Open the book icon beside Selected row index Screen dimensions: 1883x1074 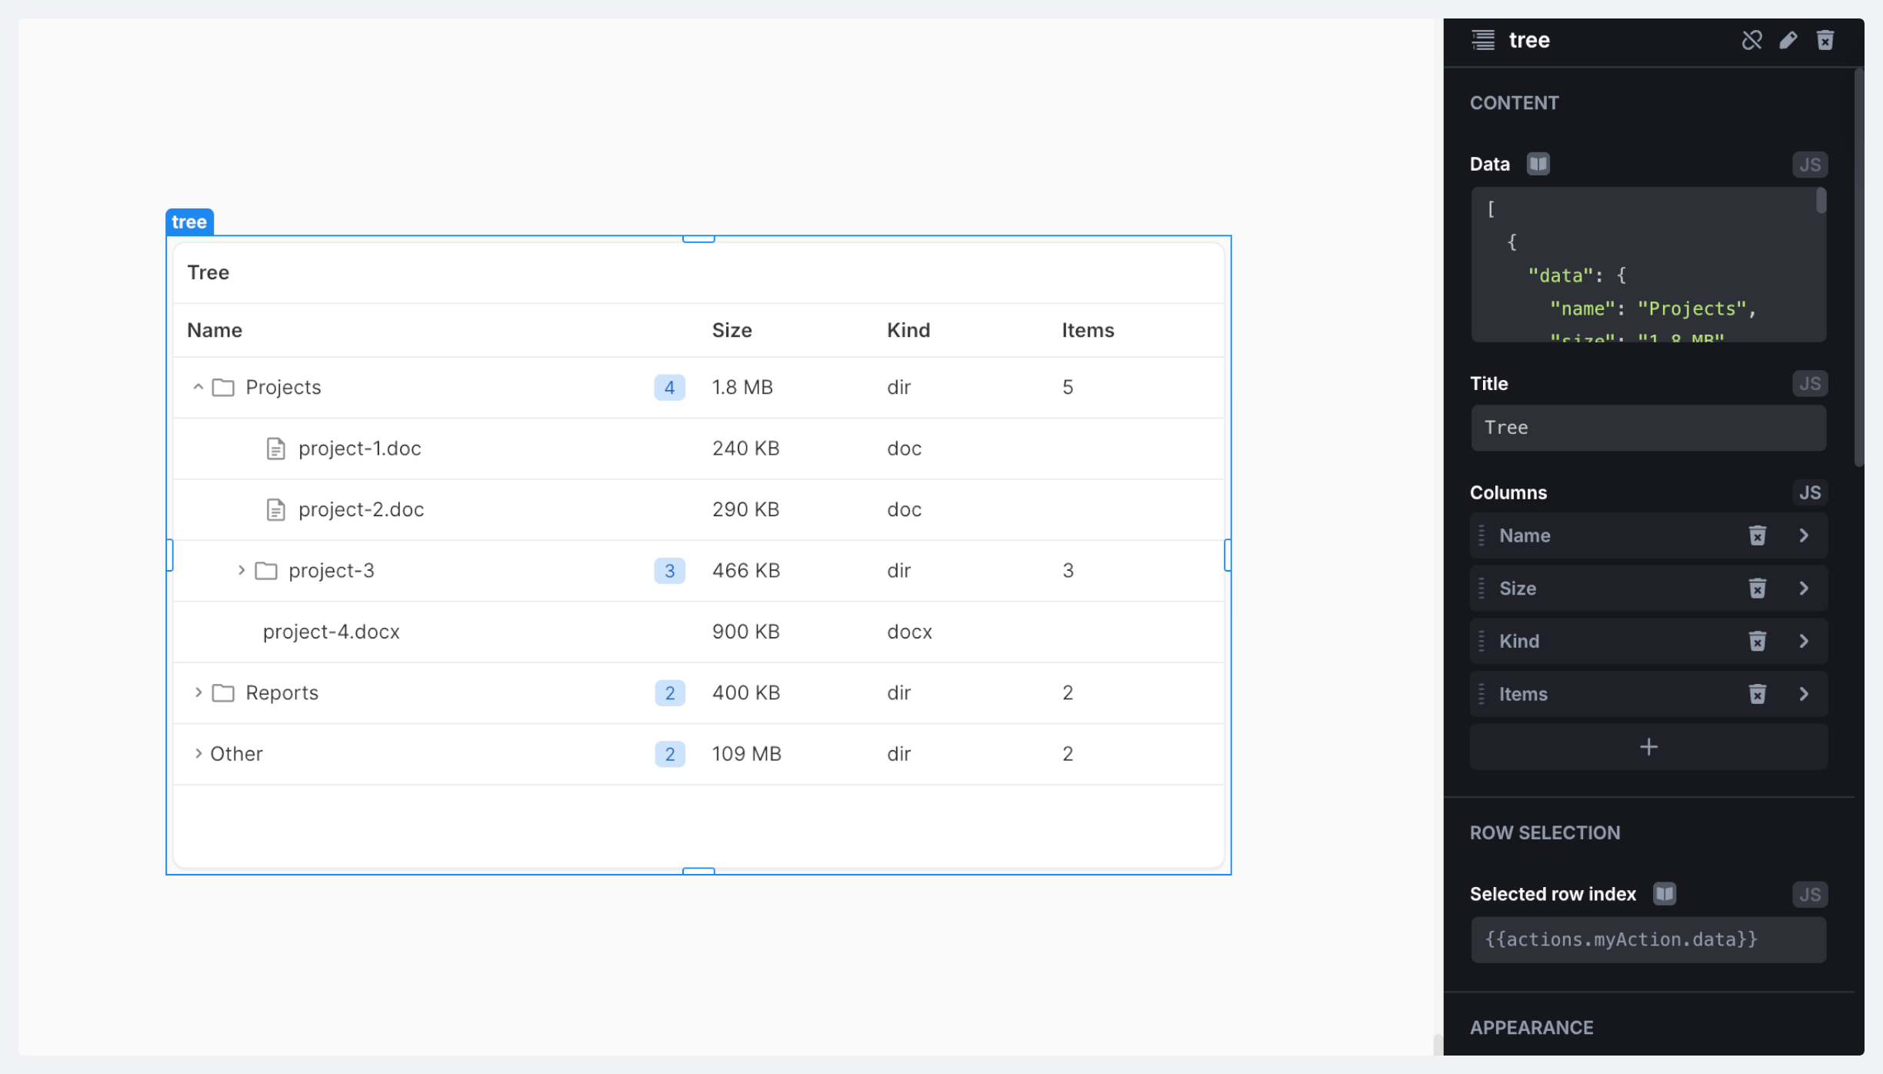[x=1665, y=894]
